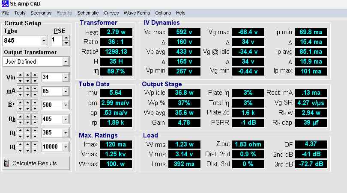Viewport: 347px width, 193px height.
Task: Click the Transformer Ratio value 36 : 1
Action: click(116, 42)
